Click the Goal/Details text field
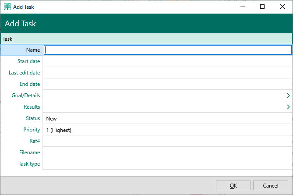This screenshot has width=293, height=195. click(x=163, y=96)
